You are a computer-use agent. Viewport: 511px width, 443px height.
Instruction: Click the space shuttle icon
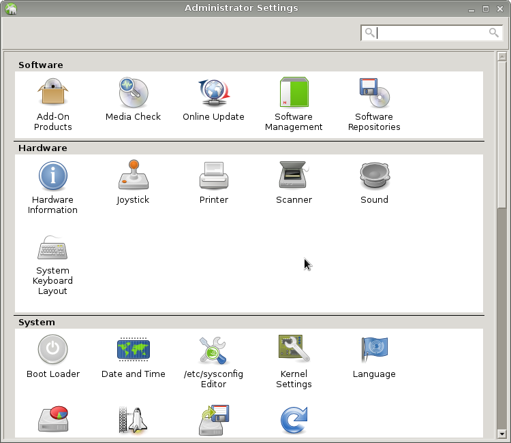[x=134, y=420]
